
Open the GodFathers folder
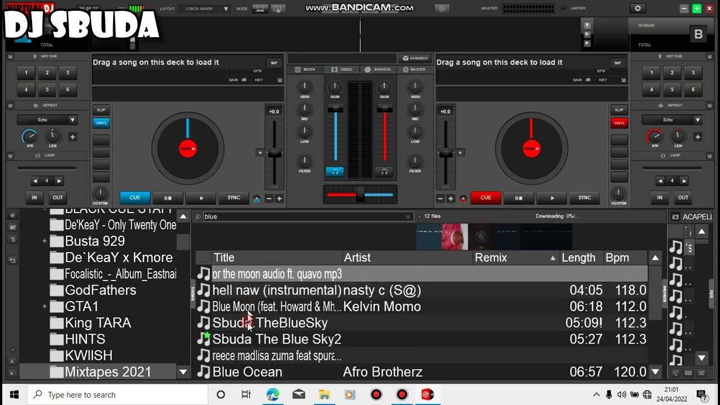point(93,290)
